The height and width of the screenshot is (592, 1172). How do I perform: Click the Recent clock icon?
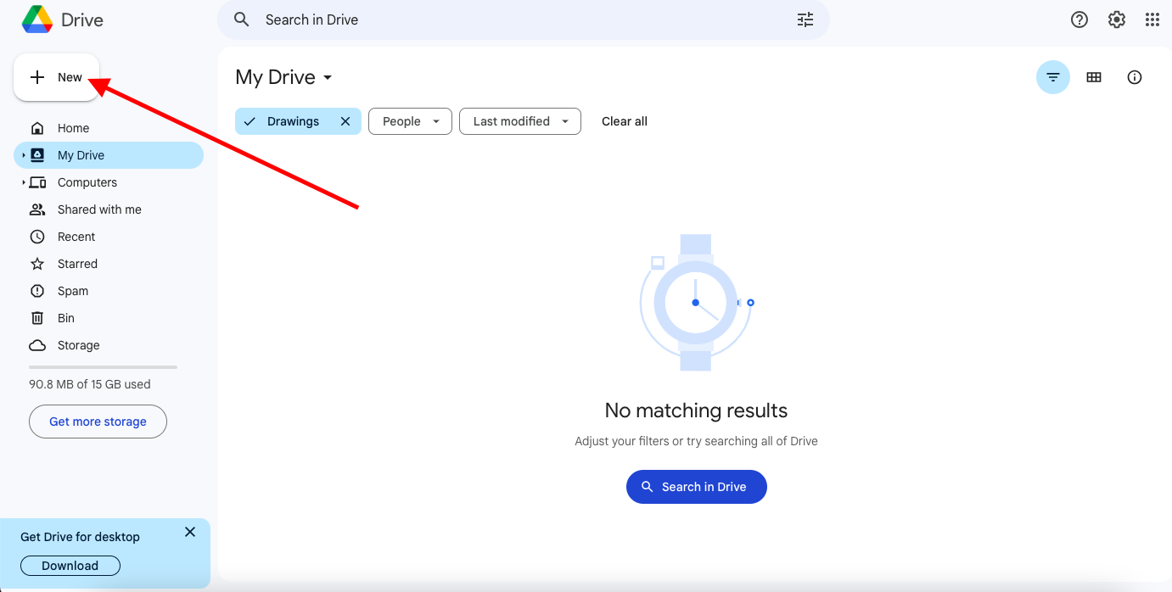[37, 237]
